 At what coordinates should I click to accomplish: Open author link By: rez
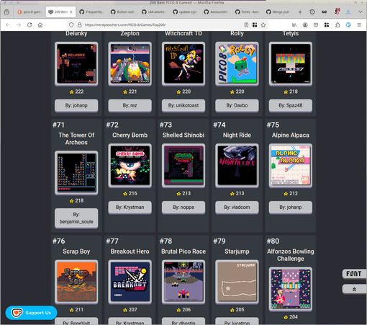130,105
